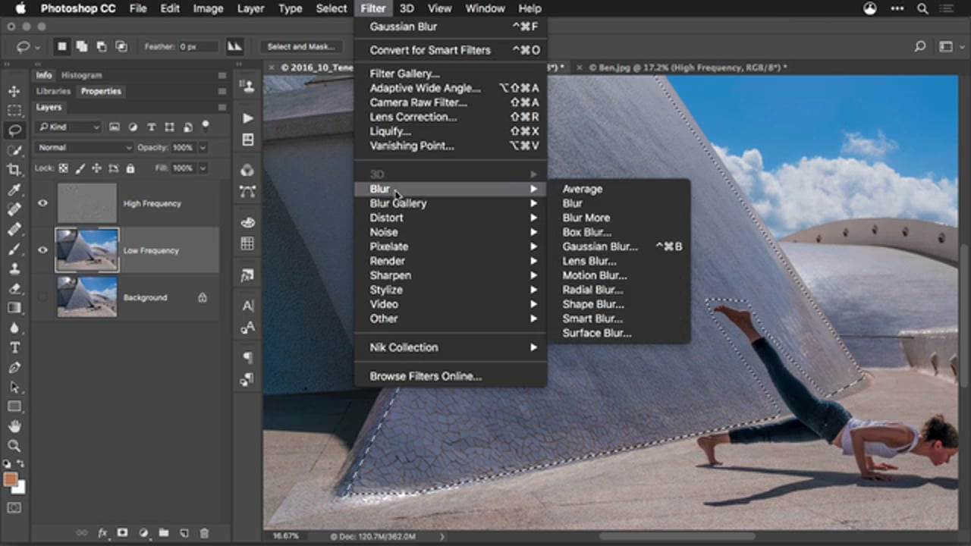Expand the Nik Collection submenu
The height and width of the screenshot is (546, 971).
coord(451,347)
